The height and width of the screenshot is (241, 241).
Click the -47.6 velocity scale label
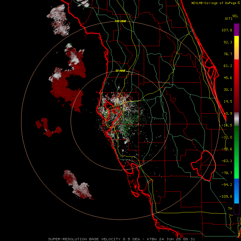point(227,149)
